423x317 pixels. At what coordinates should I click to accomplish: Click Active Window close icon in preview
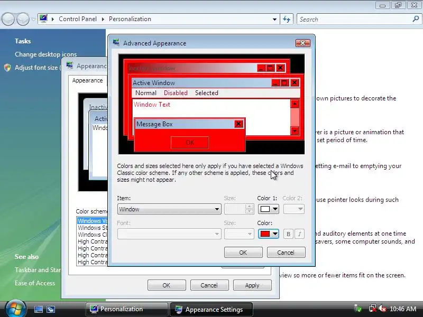295,83
